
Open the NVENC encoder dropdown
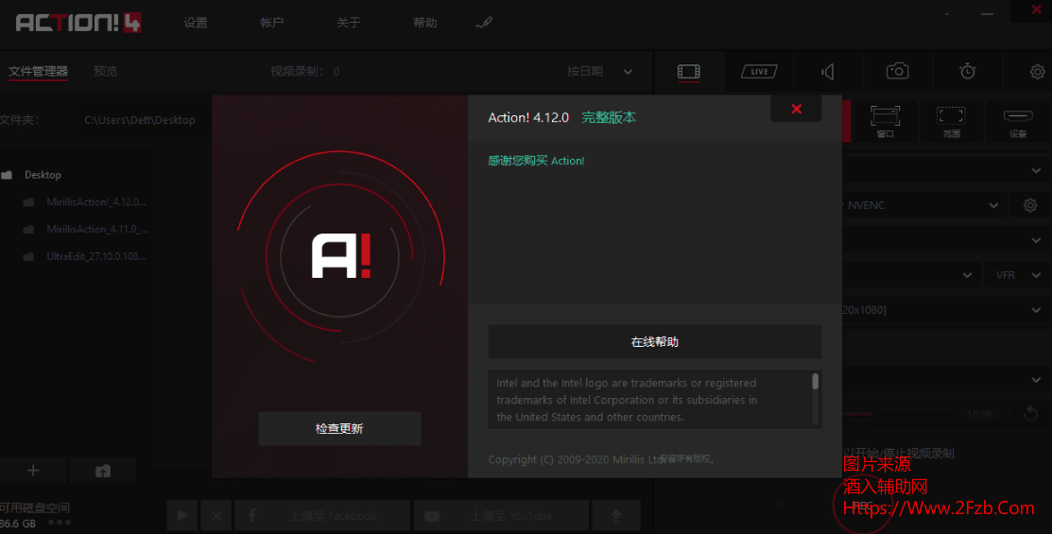click(x=922, y=205)
